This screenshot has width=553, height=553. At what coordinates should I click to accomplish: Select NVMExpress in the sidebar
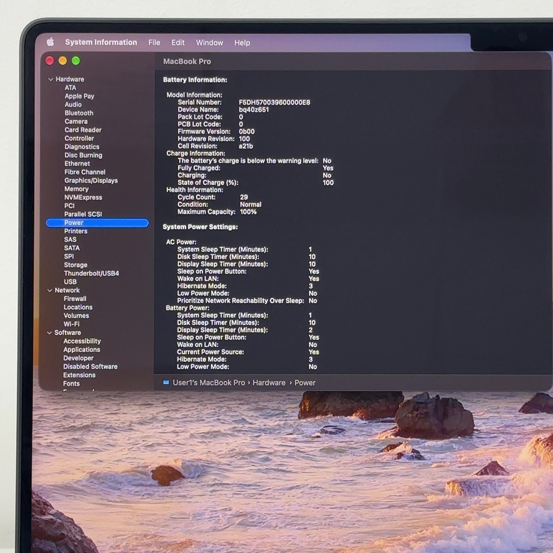point(83,197)
